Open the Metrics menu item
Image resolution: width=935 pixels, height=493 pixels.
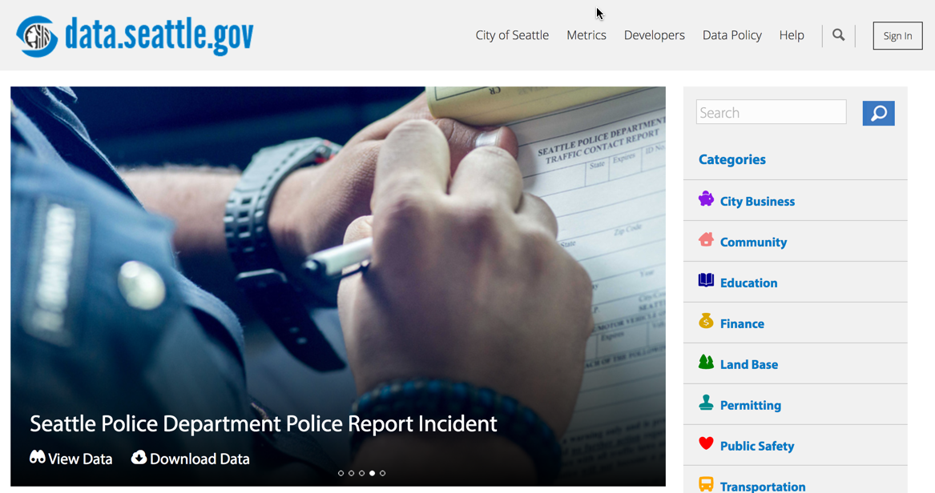pyautogui.click(x=586, y=35)
